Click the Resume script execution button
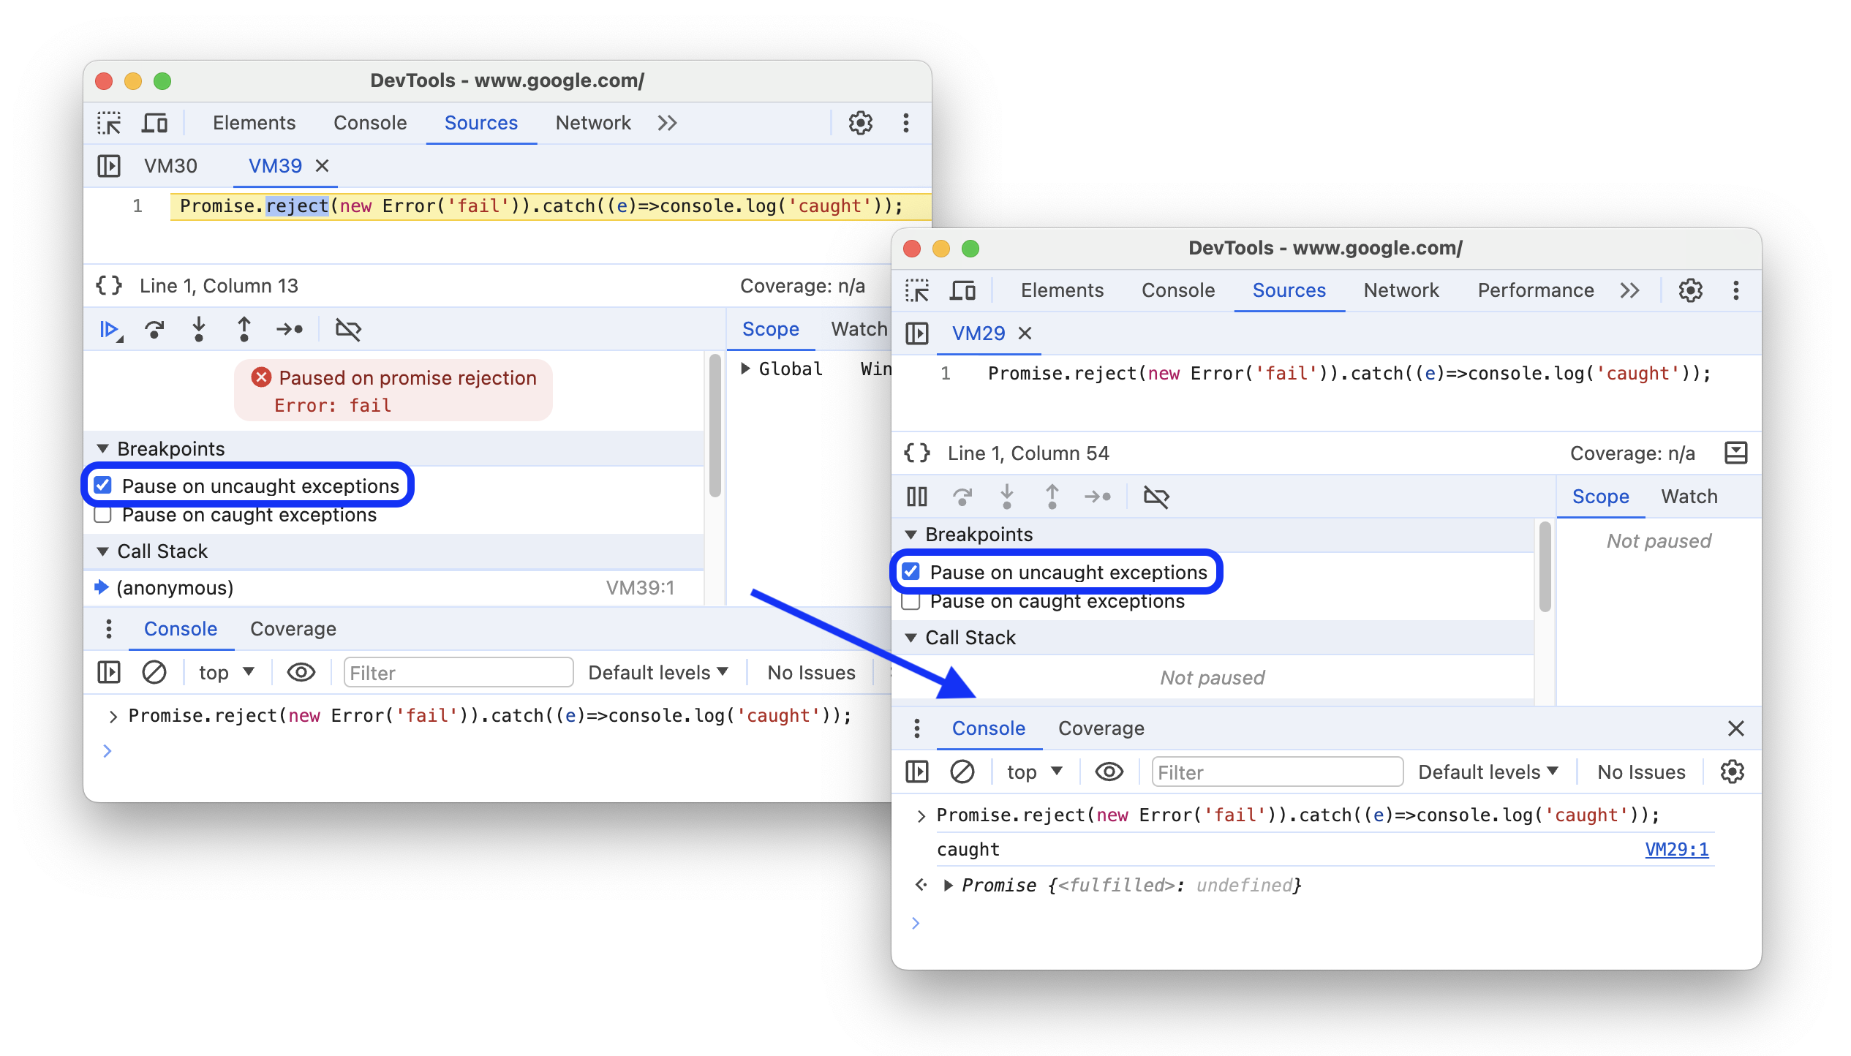The height and width of the screenshot is (1056, 1851). (x=110, y=331)
